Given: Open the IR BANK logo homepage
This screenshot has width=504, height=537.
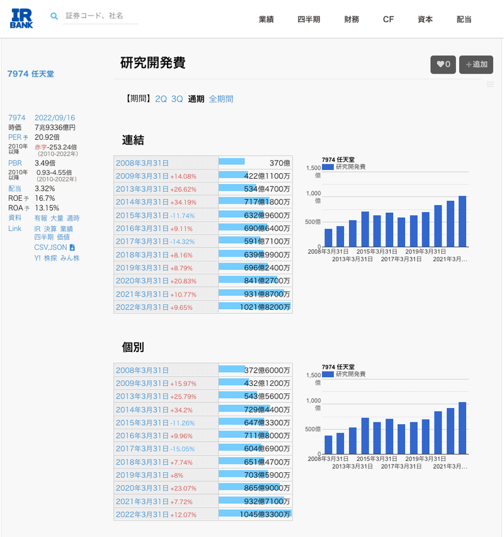Looking at the screenshot, I should click(x=21, y=18).
